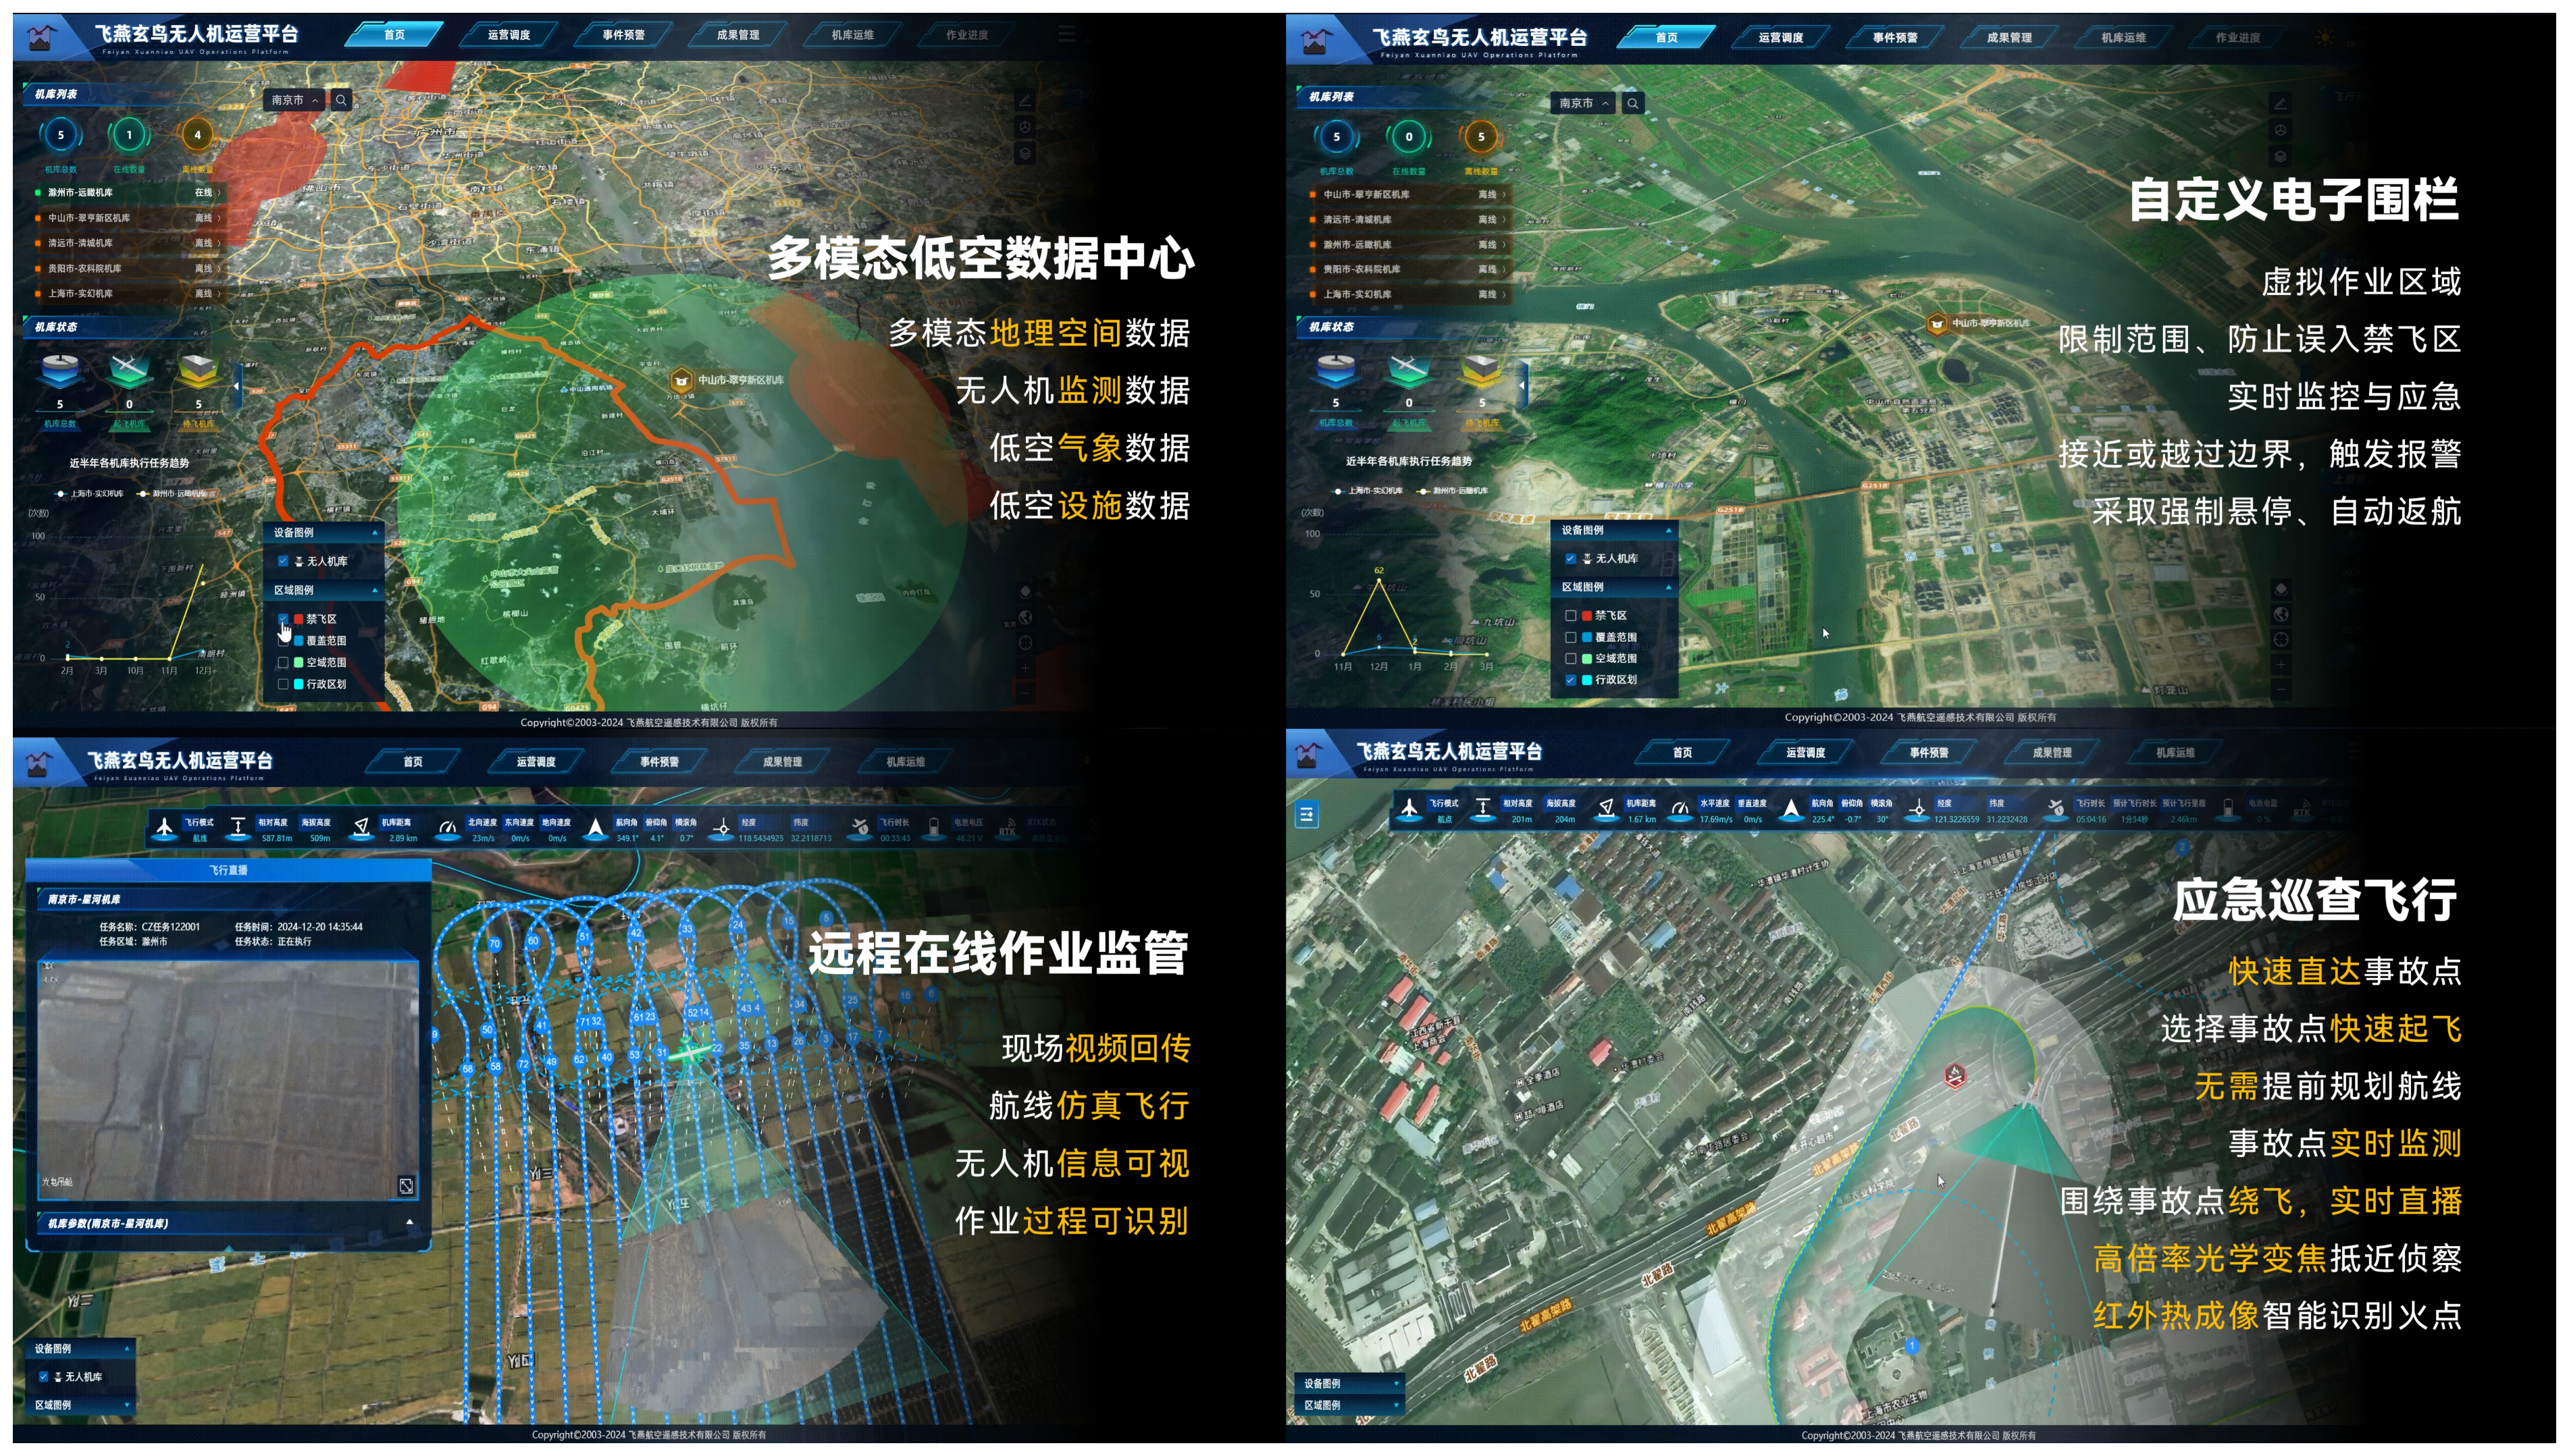Uncheck the checked 禁飞区 checkbox in the 多模态低空数据中心 screen
Screen dimensions: 2569x1456
tap(283, 619)
